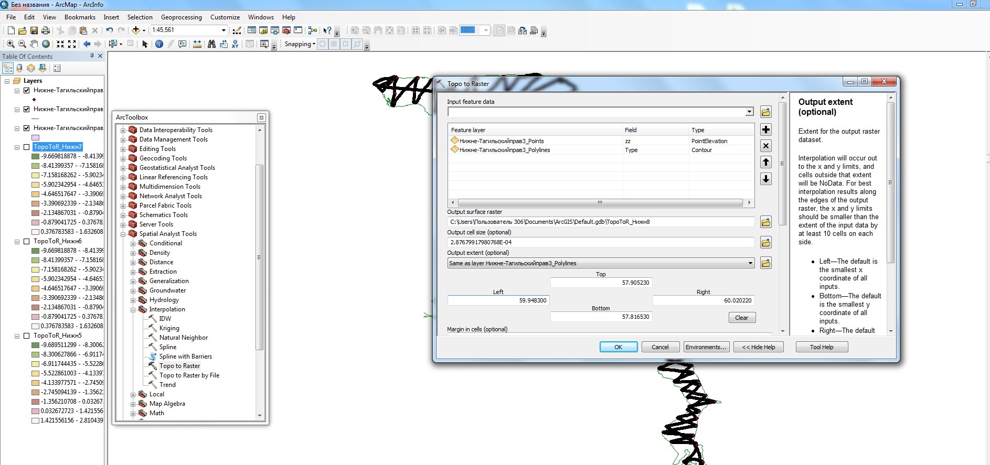
Task: Move the feature layer up
Action: [x=766, y=163]
